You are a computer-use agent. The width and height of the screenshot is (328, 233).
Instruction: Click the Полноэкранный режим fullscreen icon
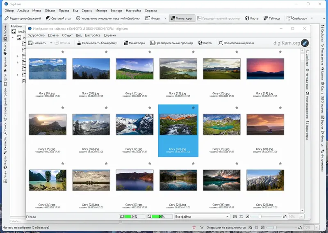tap(221, 43)
